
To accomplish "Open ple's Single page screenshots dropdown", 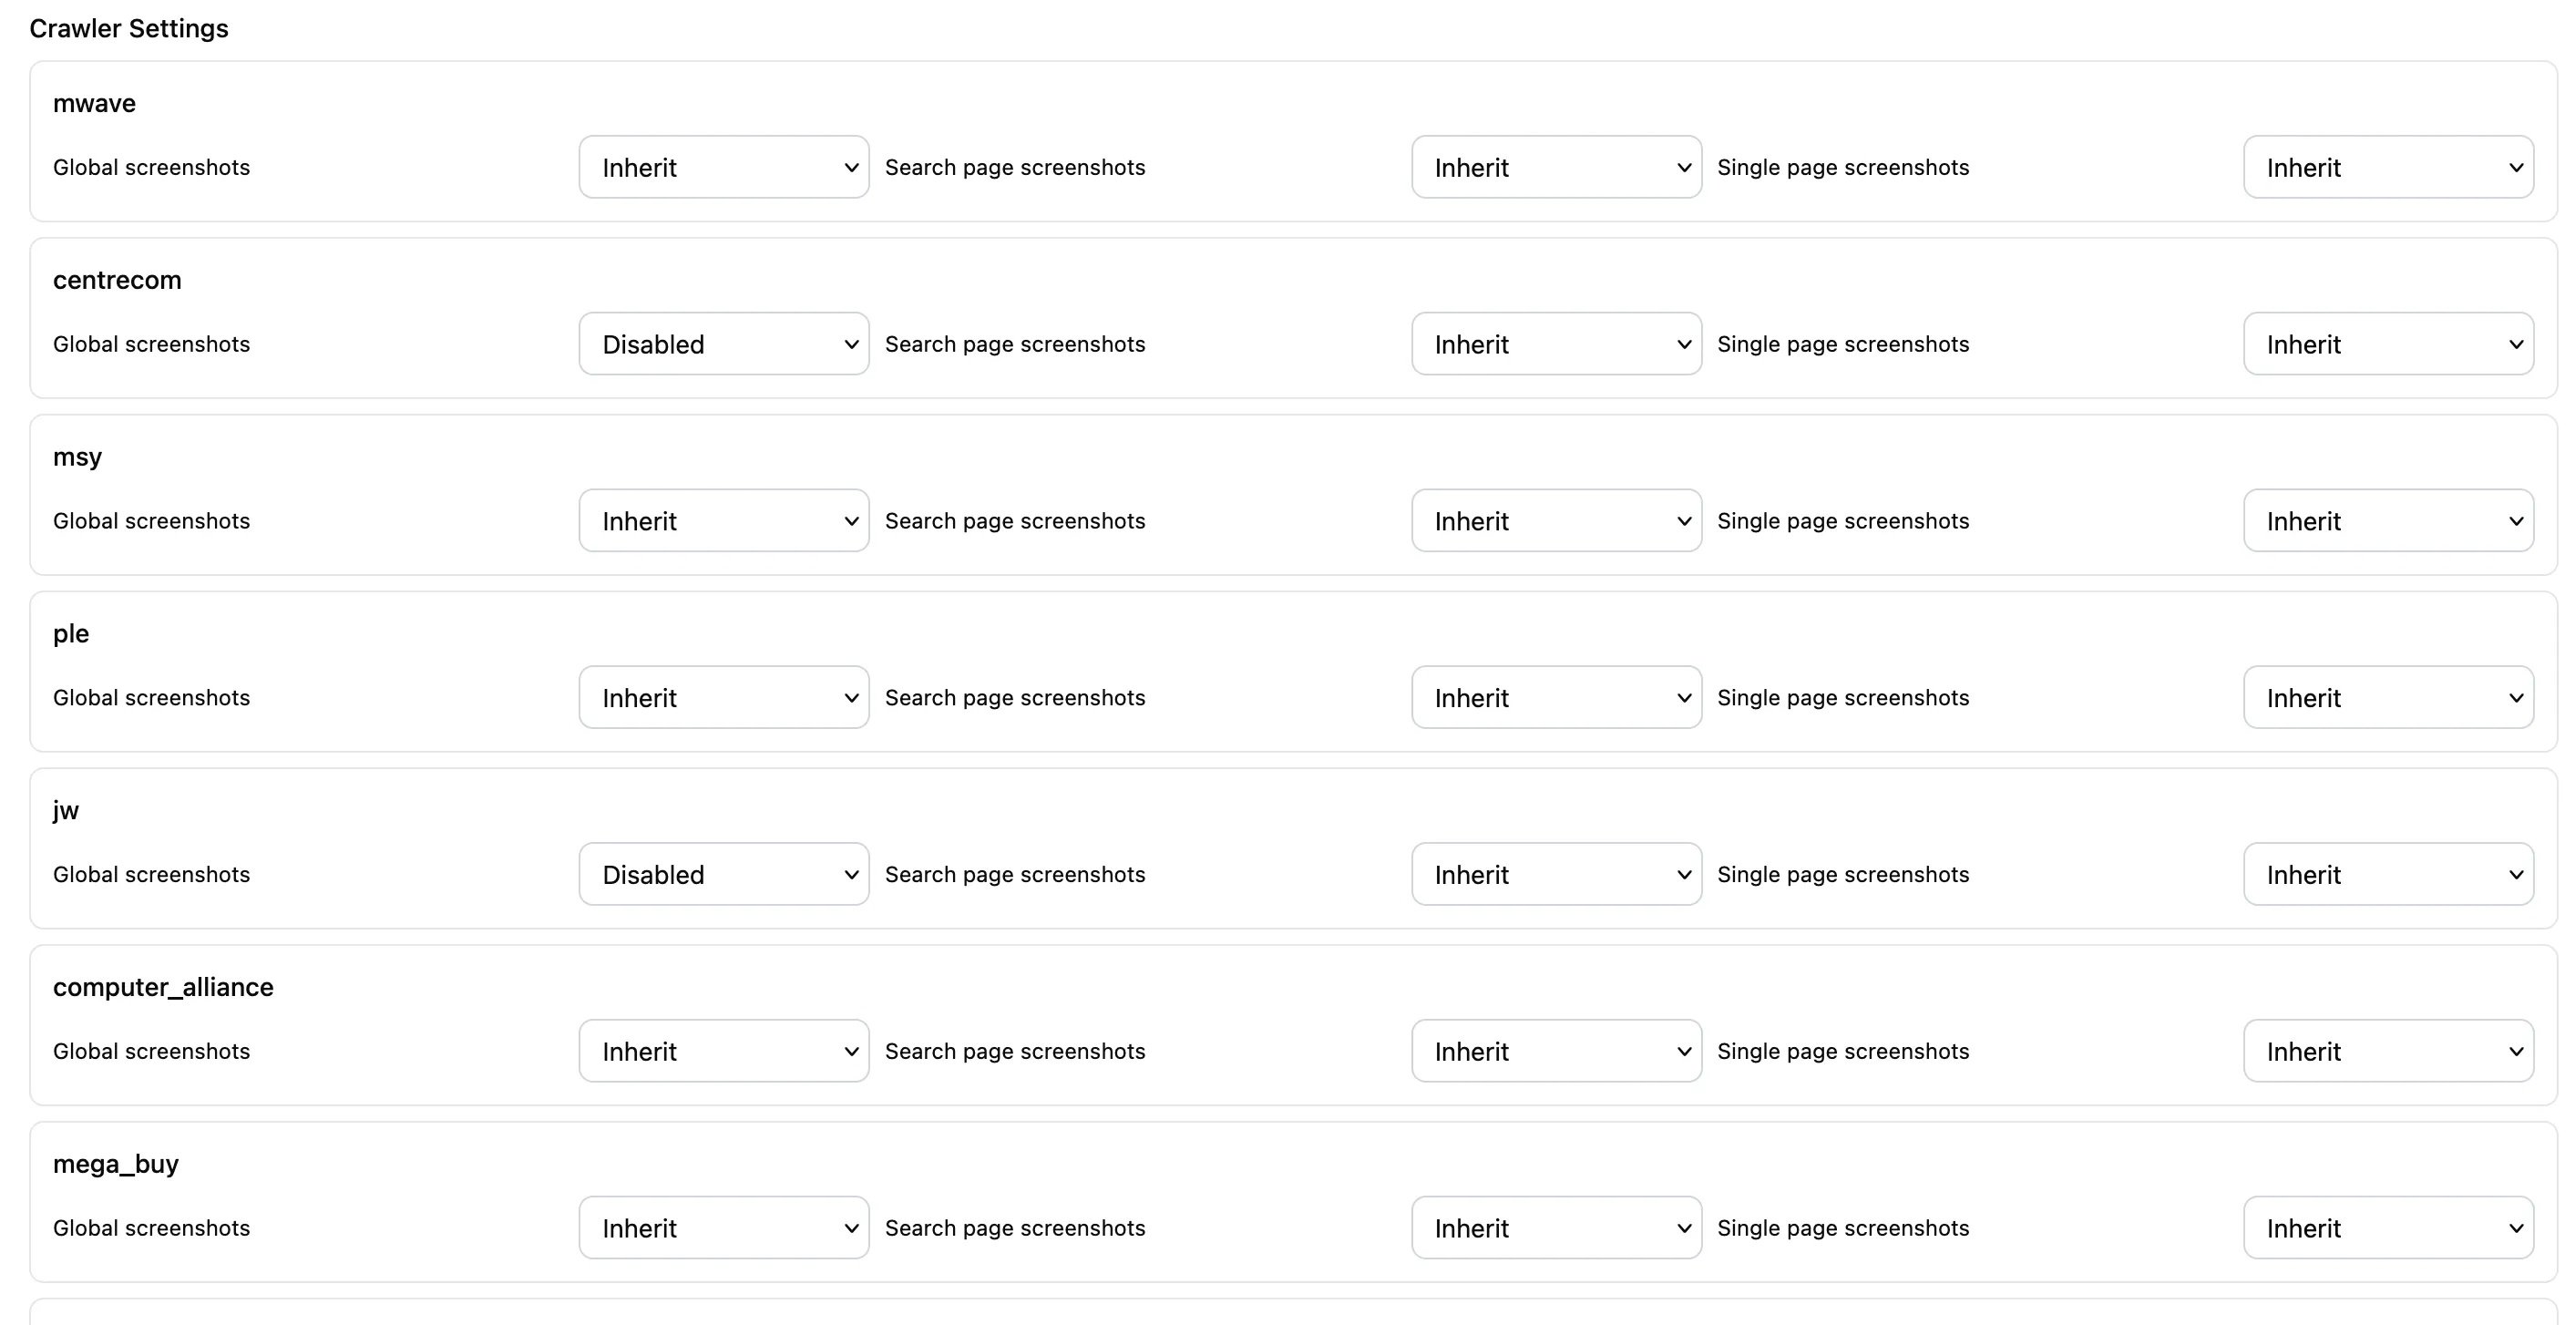I will (2389, 697).
